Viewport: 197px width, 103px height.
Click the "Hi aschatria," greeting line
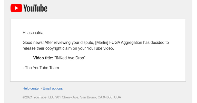35,33
